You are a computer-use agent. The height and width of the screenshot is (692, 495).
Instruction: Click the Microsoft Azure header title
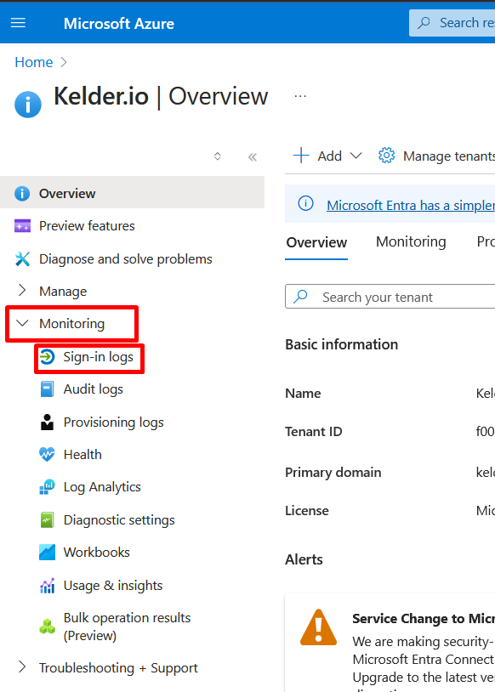119,24
